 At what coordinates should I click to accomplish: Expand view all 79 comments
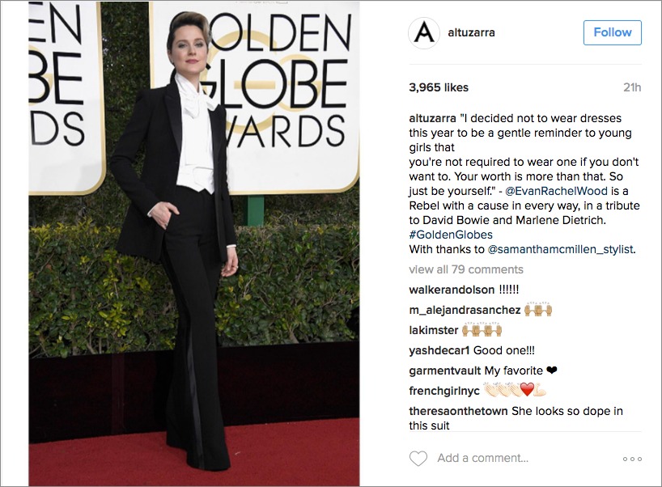(x=465, y=269)
